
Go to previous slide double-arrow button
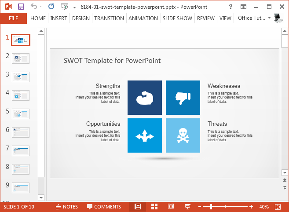click(285, 180)
